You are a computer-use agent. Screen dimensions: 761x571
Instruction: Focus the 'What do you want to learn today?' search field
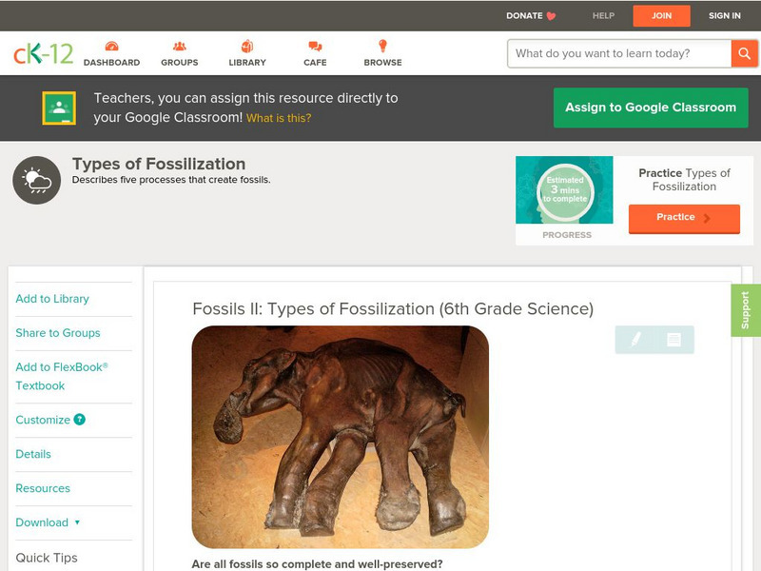pyautogui.click(x=618, y=53)
